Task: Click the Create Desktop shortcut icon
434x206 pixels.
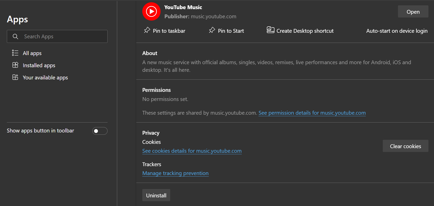Action: click(270, 30)
